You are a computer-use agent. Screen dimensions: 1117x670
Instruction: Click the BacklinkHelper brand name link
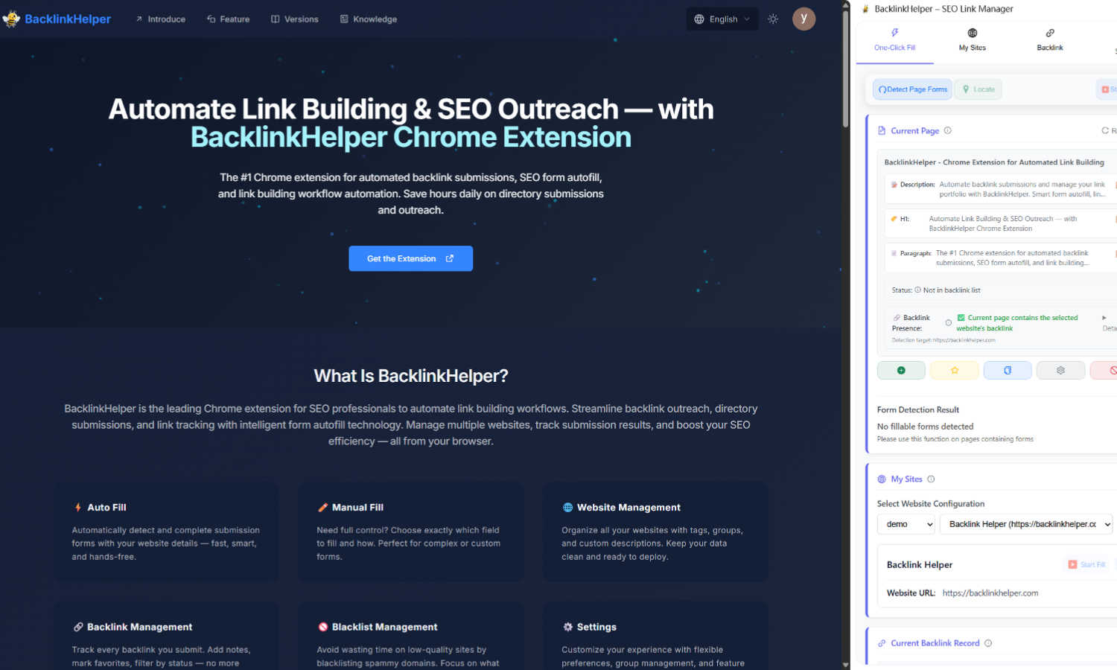[68, 19]
